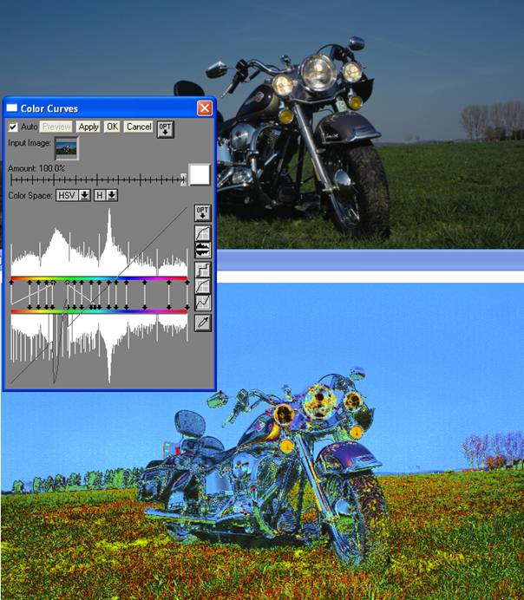Select the smooth curve type icon

(x=203, y=286)
